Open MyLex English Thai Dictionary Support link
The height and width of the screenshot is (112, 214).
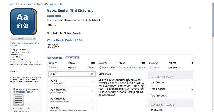[x=64, y=33]
